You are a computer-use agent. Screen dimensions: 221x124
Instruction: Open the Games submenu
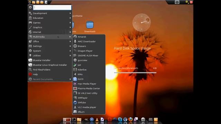pos(50,23)
